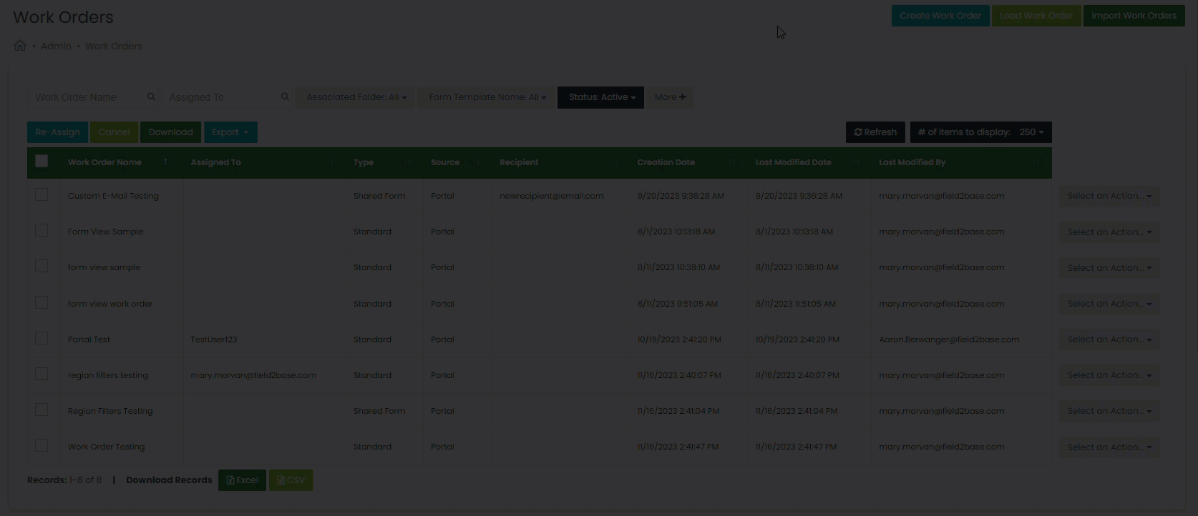Click the home icon in the breadcrumb
Screen dimensions: 1198x516
pos(20,46)
